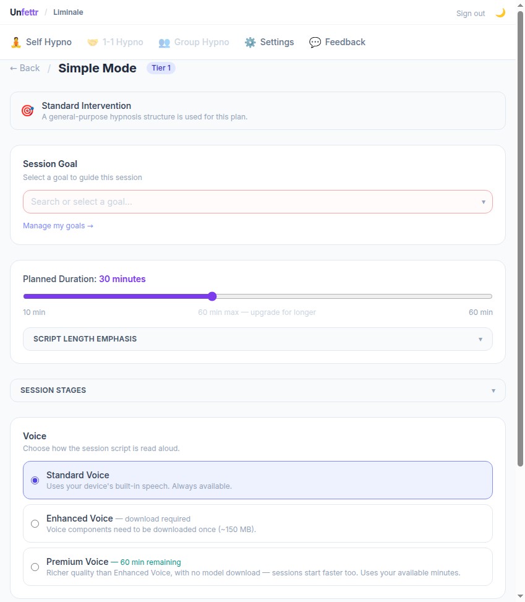Expand Script Length Emphasis section
This screenshot has width=525, height=602.
(258, 339)
